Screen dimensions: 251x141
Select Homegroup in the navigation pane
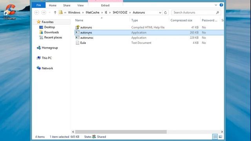50,48
